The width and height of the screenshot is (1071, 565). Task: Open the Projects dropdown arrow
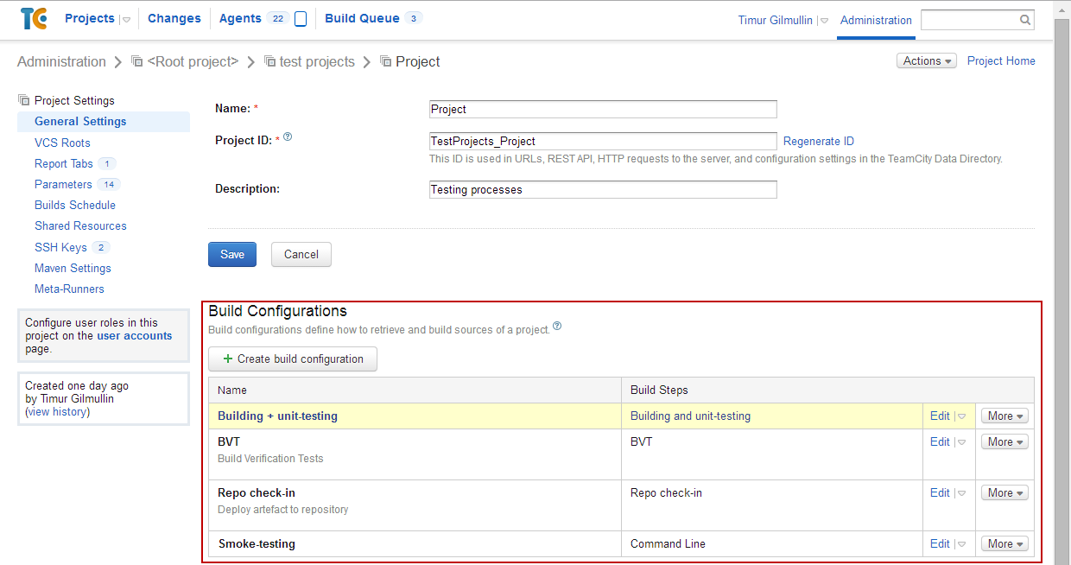126,19
